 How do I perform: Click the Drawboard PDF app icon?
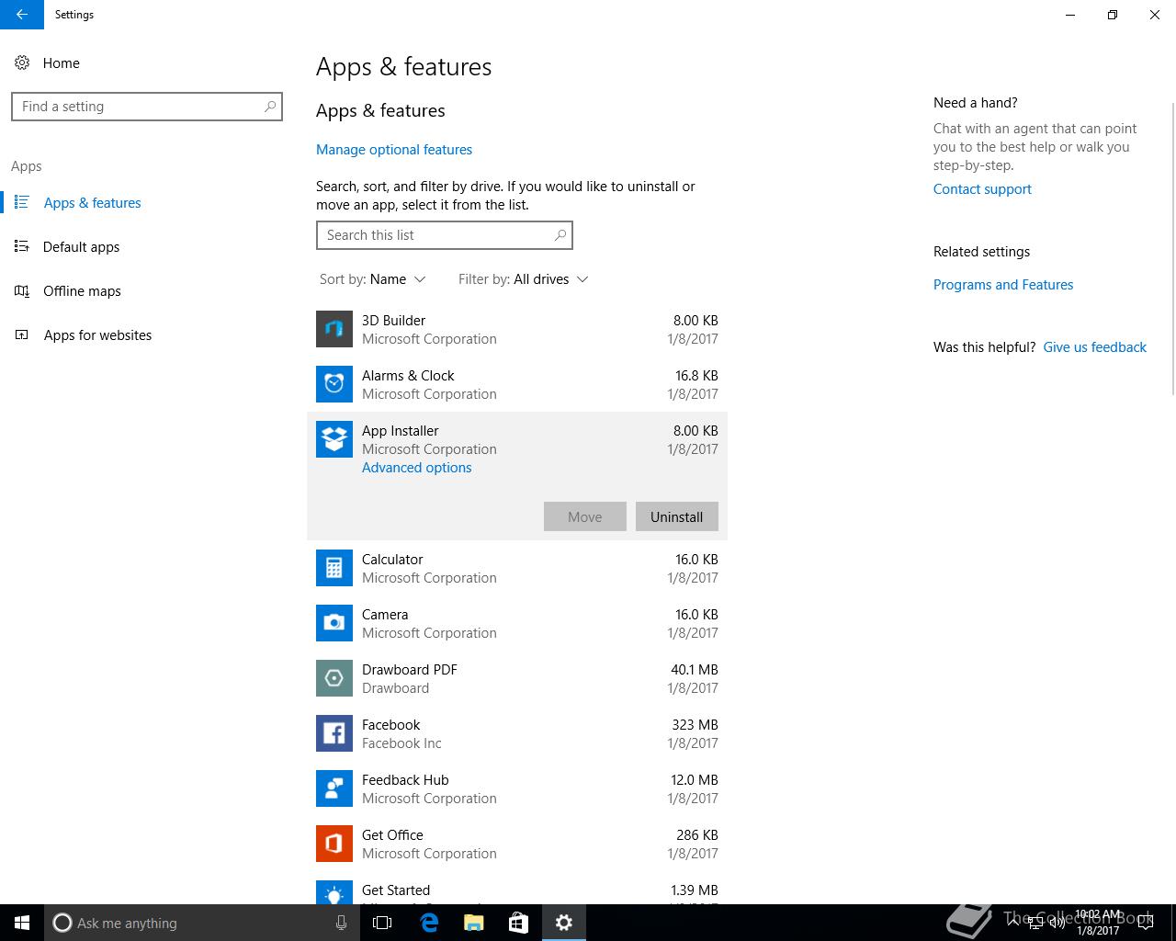click(334, 678)
